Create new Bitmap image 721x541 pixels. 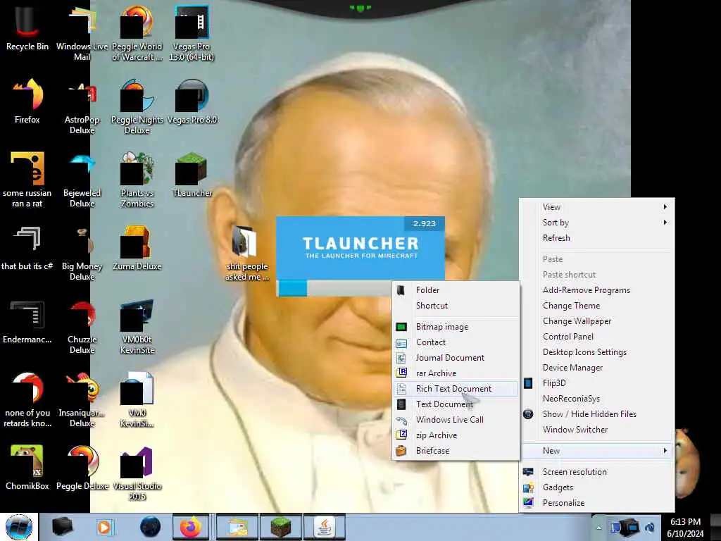pos(456,327)
